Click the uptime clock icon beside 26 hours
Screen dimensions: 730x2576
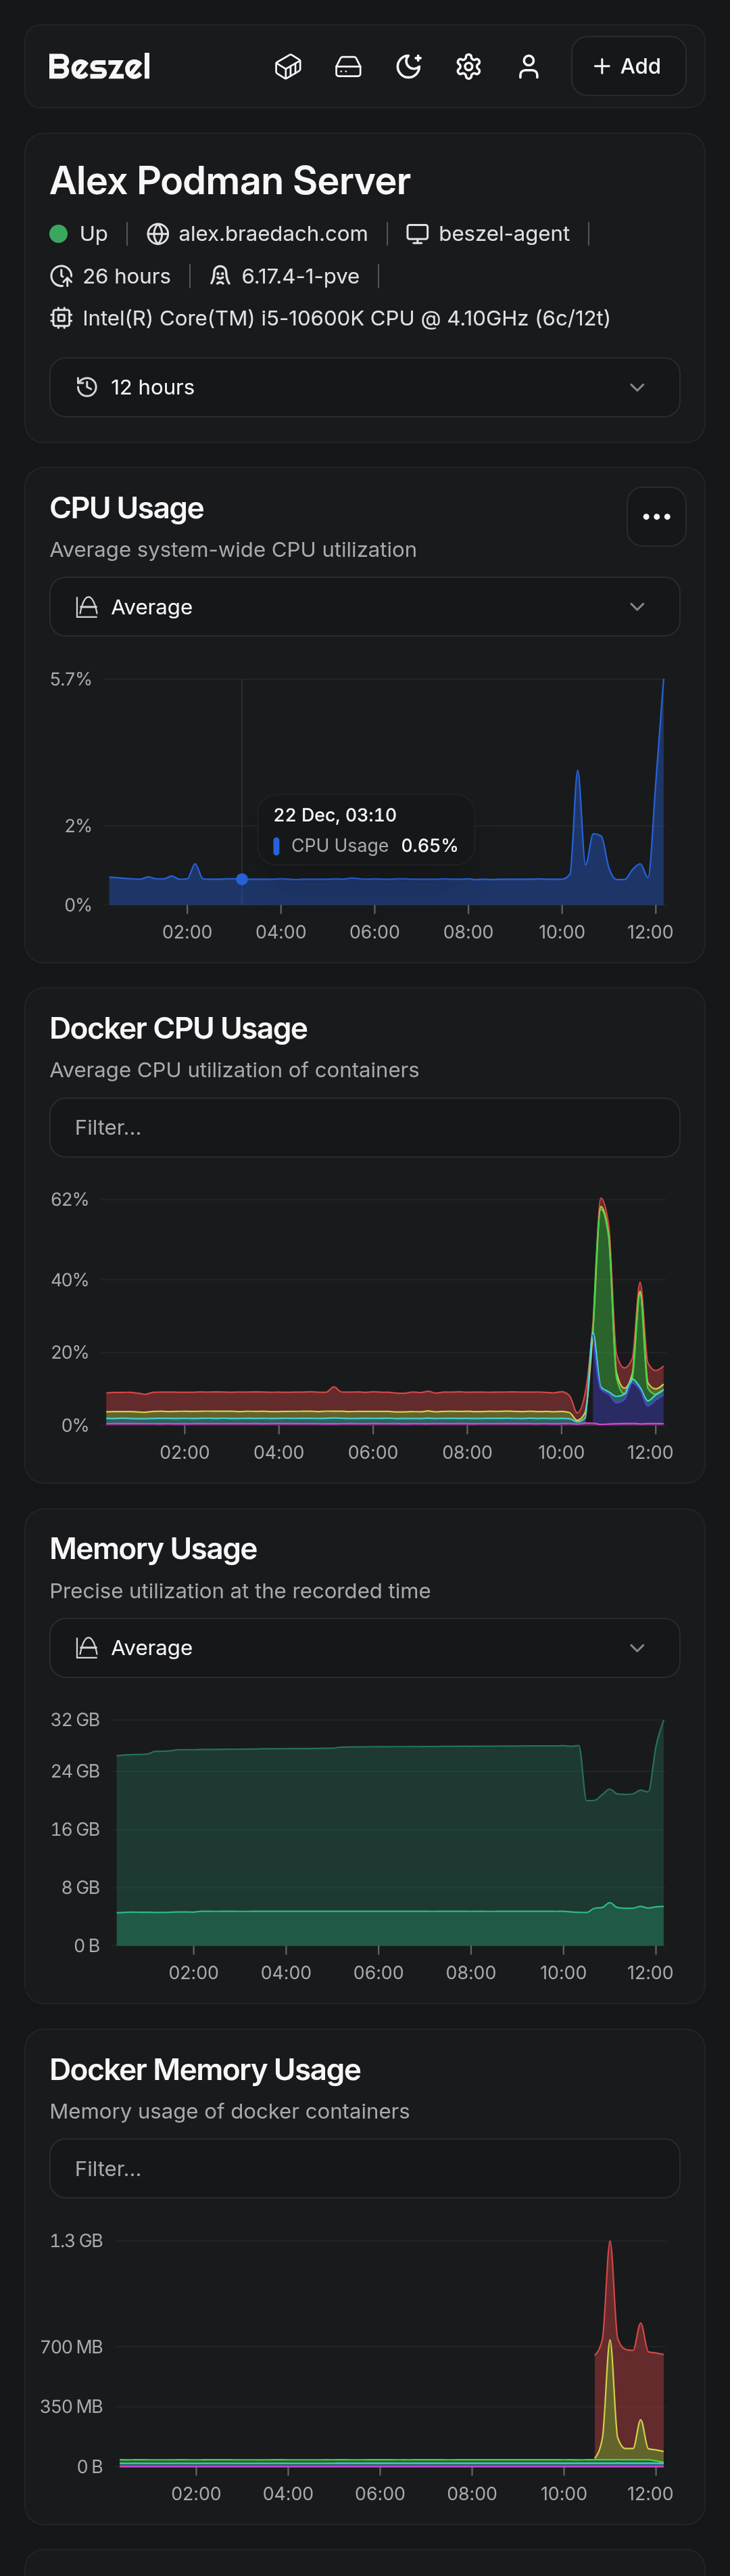(62, 276)
